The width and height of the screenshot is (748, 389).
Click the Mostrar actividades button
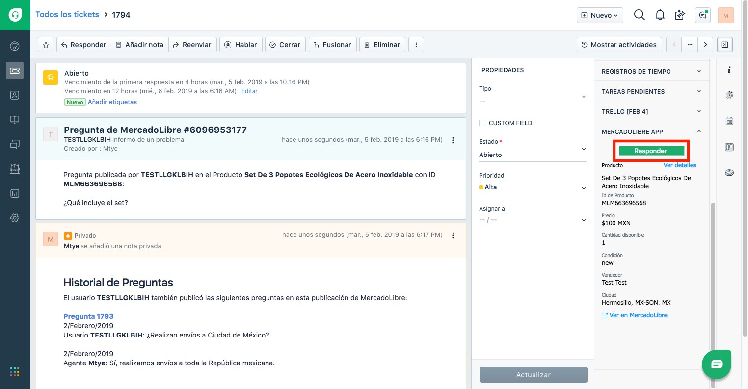point(619,45)
